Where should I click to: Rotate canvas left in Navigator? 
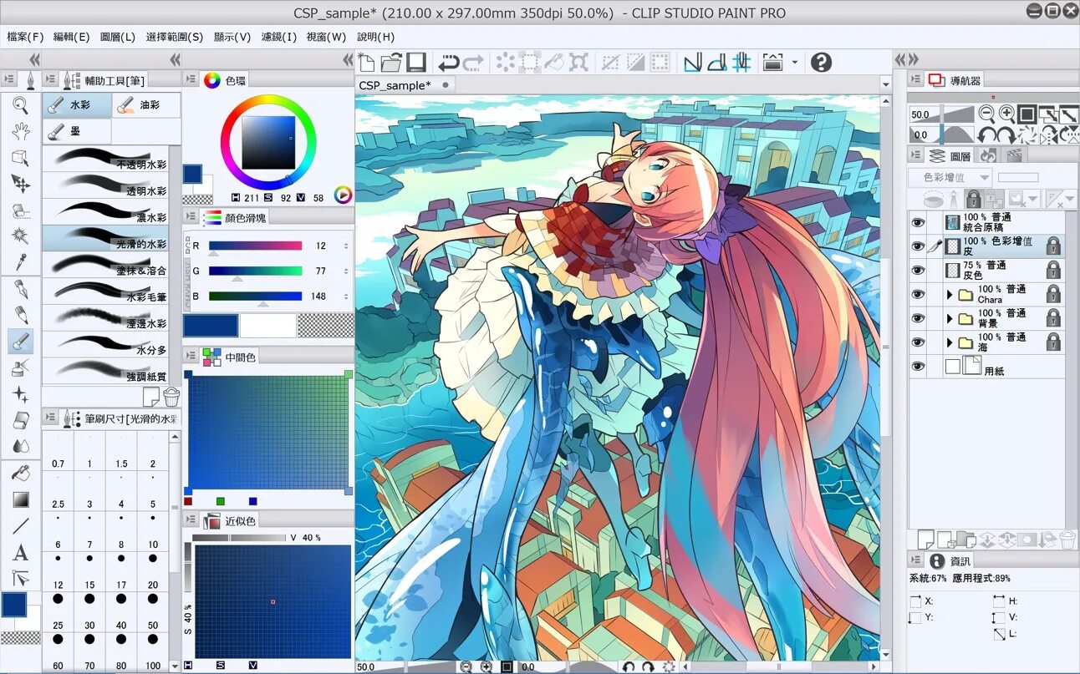coord(986,134)
